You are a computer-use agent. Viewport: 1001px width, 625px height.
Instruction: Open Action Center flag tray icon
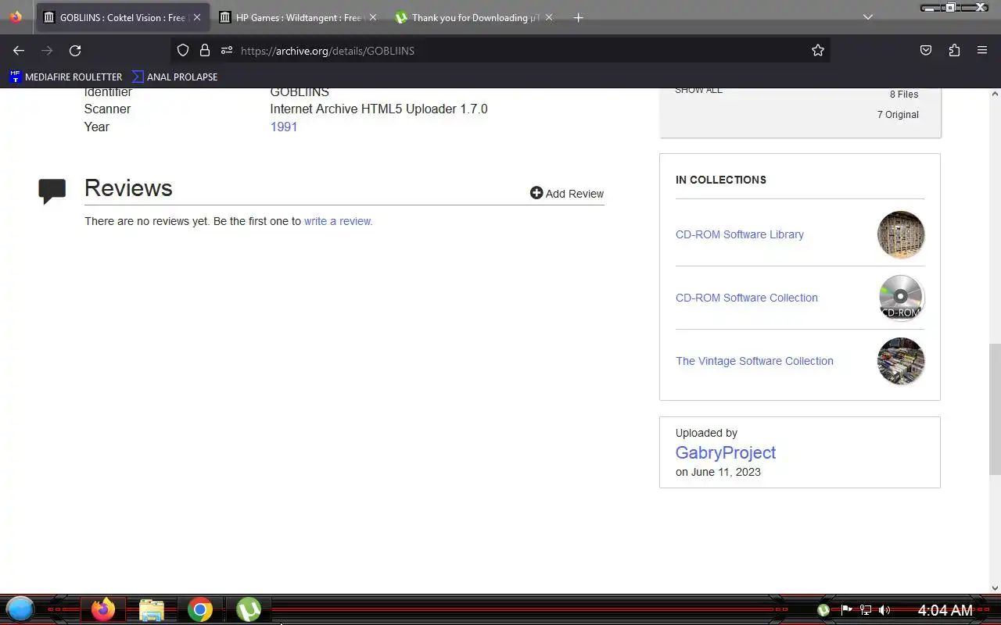pyautogui.click(x=846, y=610)
